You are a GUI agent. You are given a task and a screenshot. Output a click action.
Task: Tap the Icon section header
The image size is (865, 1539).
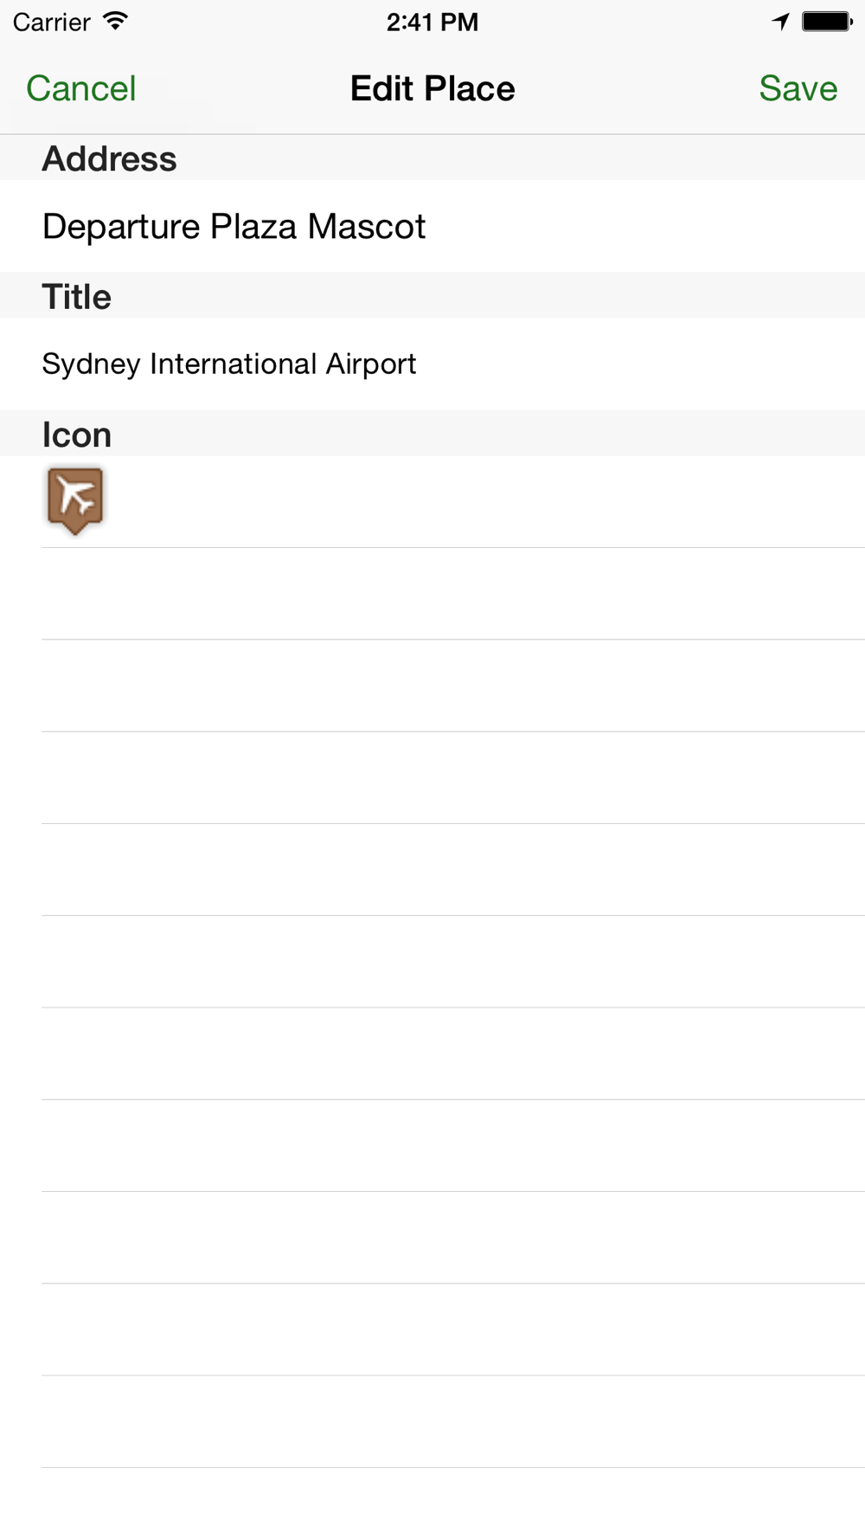[77, 435]
